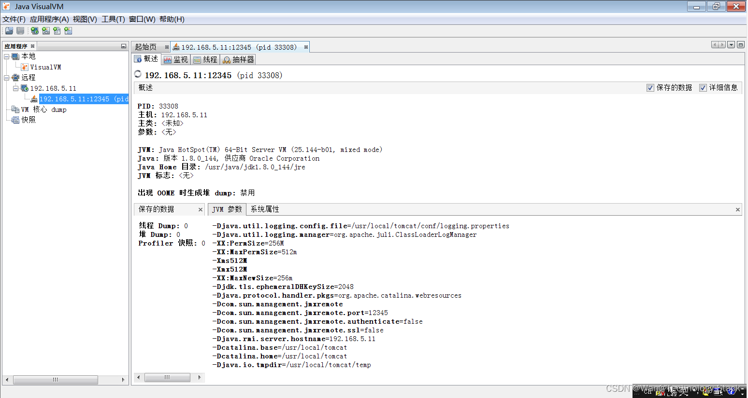Open the 帮助(H) menu

pos(172,19)
